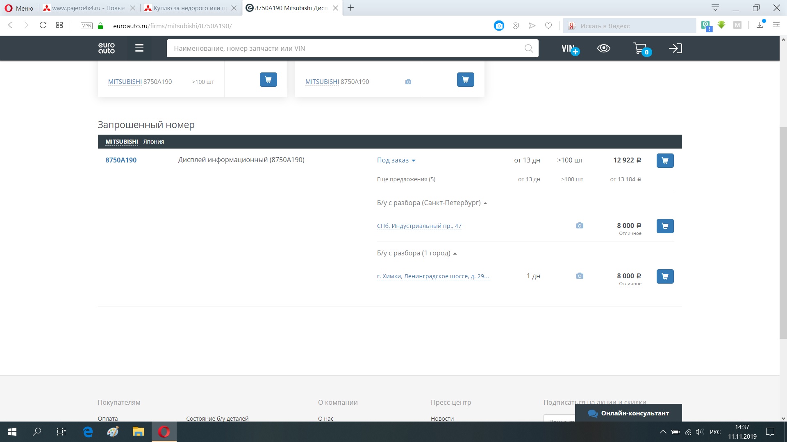The height and width of the screenshot is (442, 787).
Task: Add 12 922 ₽ offer to cart
Action: tap(665, 160)
